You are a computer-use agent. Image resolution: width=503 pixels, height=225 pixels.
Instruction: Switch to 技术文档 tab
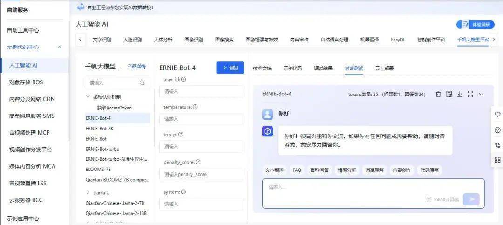point(262,68)
